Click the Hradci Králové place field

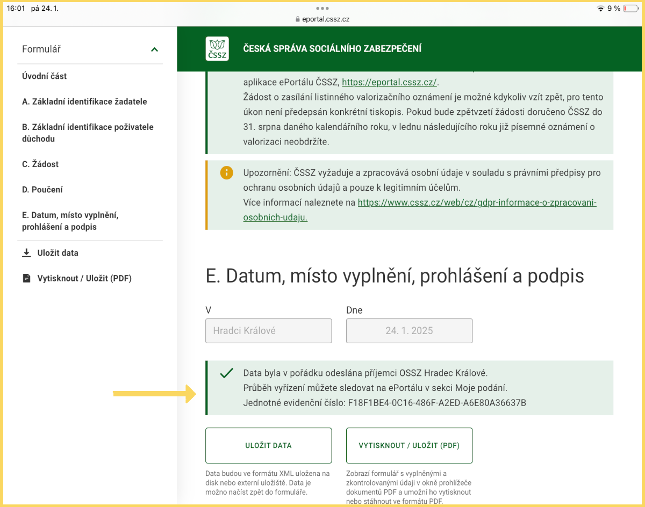coord(268,331)
